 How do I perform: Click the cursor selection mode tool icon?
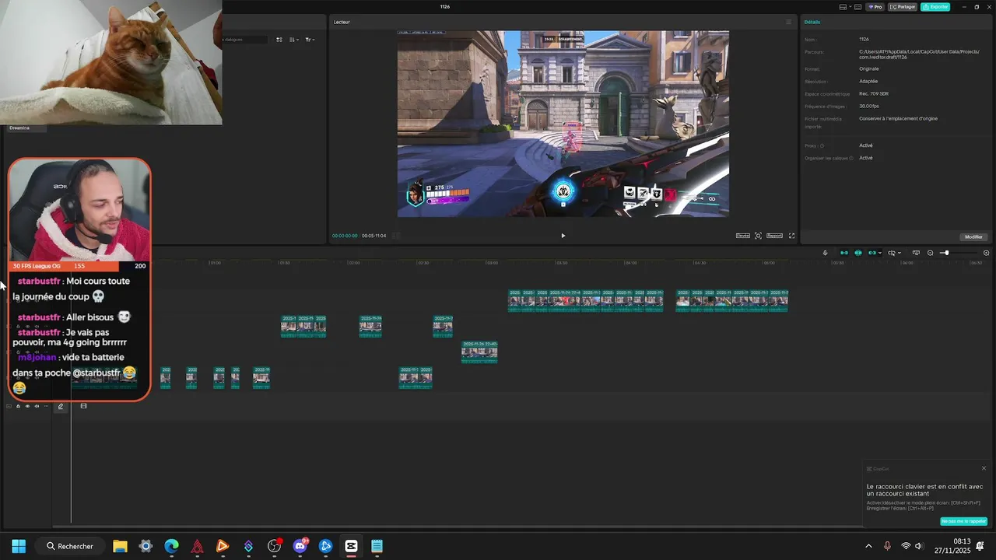point(892,253)
